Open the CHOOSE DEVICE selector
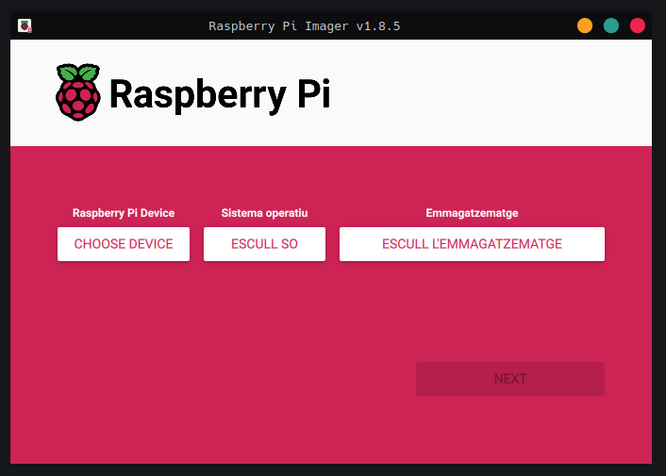 124,244
